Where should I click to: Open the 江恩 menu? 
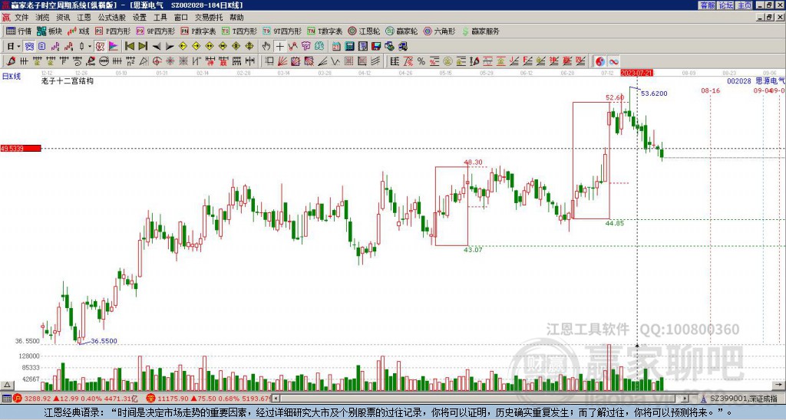[x=84, y=18]
